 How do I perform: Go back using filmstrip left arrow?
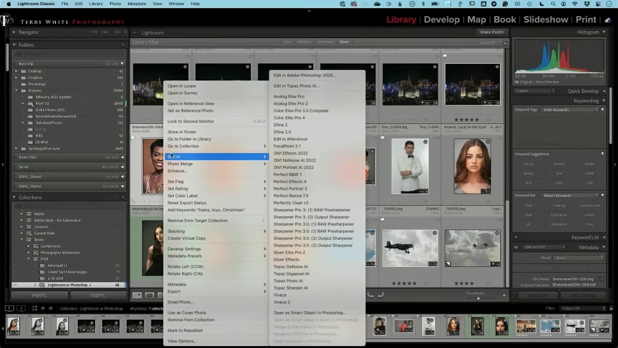point(43,308)
